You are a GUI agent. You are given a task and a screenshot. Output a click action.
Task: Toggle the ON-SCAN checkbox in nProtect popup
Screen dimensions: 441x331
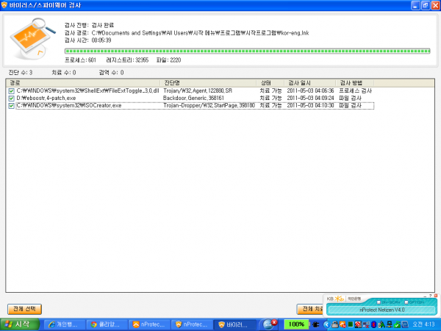[379, 302]
